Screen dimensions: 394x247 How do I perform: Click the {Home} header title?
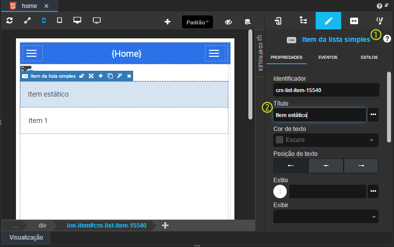click(x=126, y=53)
